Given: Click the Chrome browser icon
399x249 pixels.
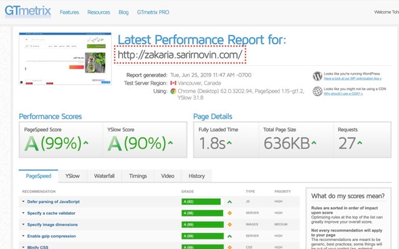Looking at the screenshot, I should pyautogui.click(x=173, y=91).
